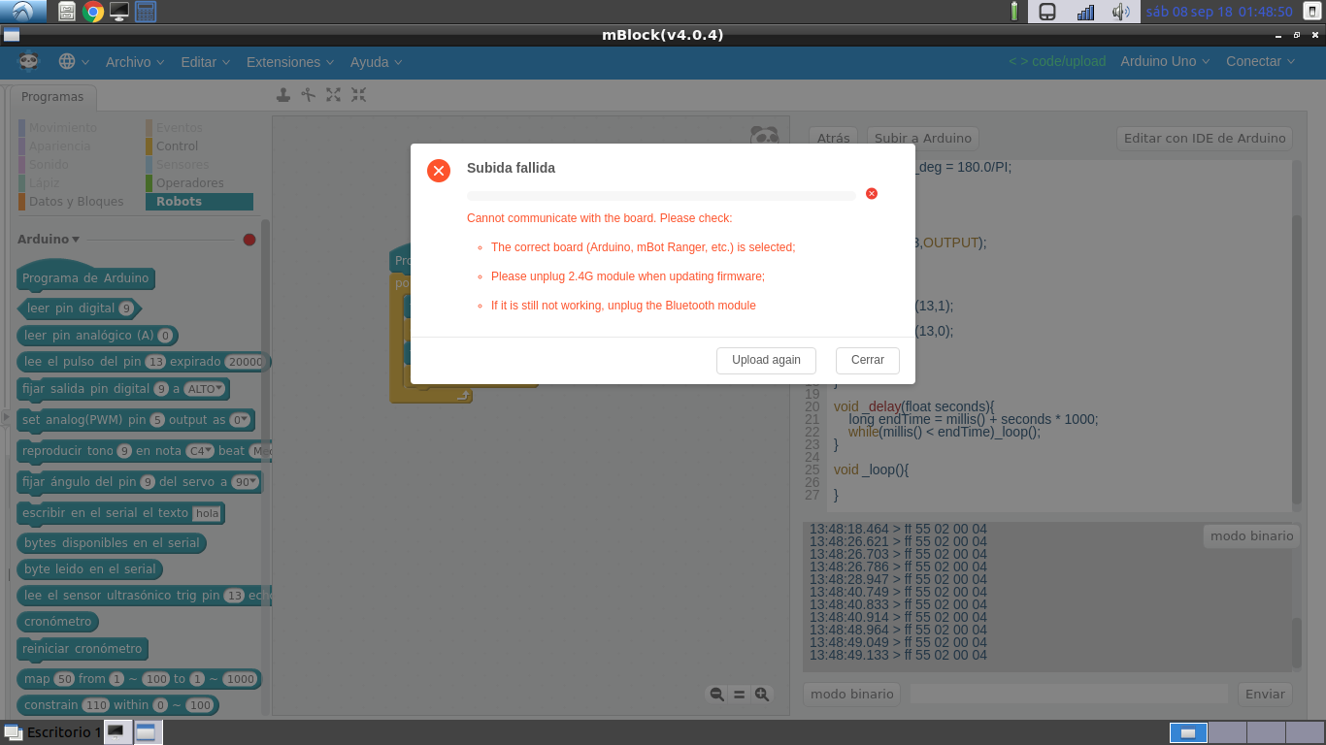Select the stamp duplicate tool
The height and width of the screenshot is (745, 1326).
(283, 95)
